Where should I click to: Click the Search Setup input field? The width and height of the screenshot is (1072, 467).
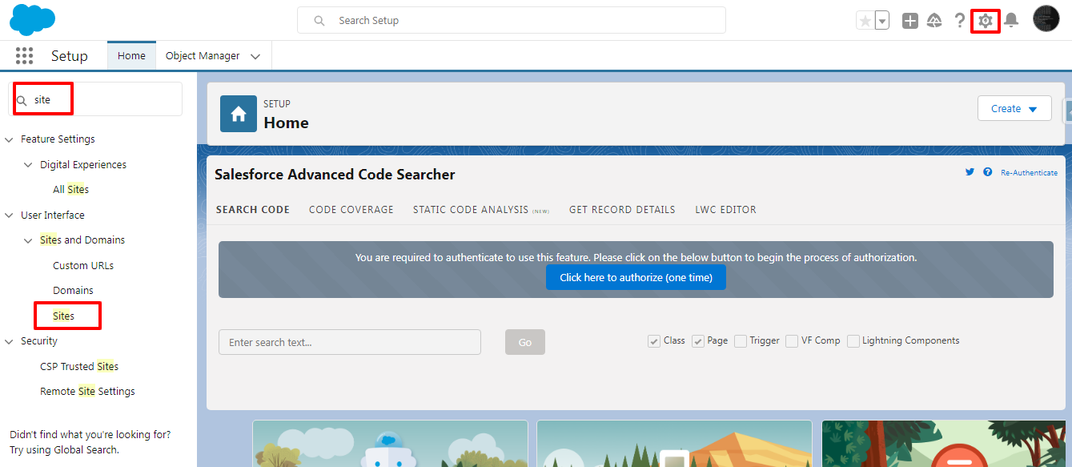511,21
